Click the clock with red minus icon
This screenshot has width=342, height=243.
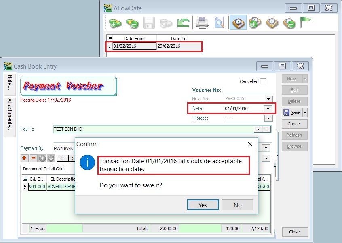point(289,23)
